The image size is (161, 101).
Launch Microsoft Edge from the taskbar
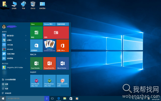(x=59, y=98)
